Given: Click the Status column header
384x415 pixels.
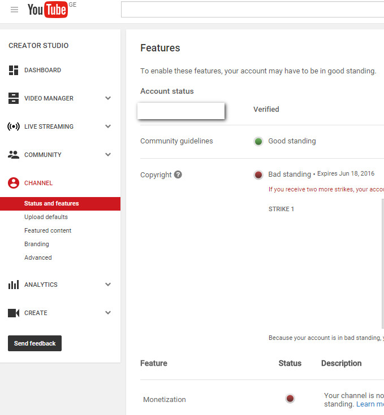Looking at the screenshot, I should [290, 363].
